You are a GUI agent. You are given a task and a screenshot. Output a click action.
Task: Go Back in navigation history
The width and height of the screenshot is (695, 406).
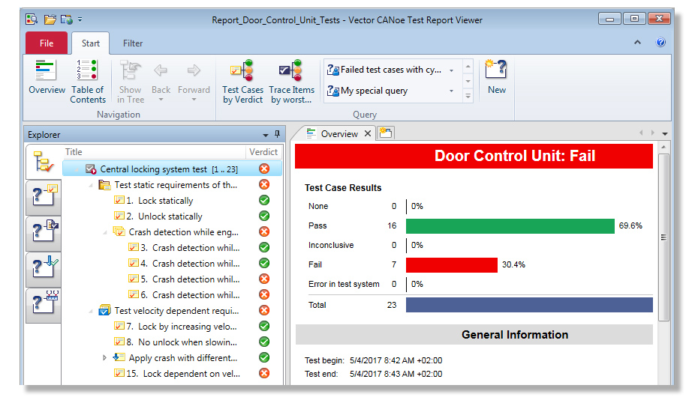click(x=161, y=77)
